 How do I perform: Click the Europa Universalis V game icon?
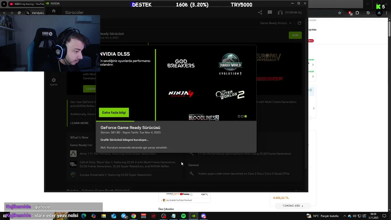pos(73,175)
